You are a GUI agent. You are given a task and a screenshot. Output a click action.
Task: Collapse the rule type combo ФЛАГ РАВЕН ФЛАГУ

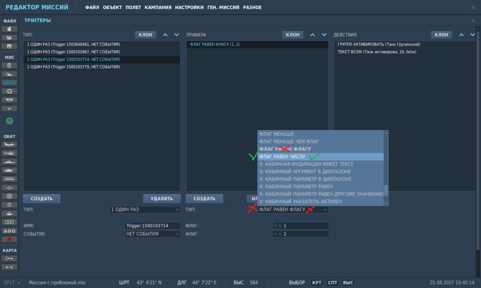[293, 209]
